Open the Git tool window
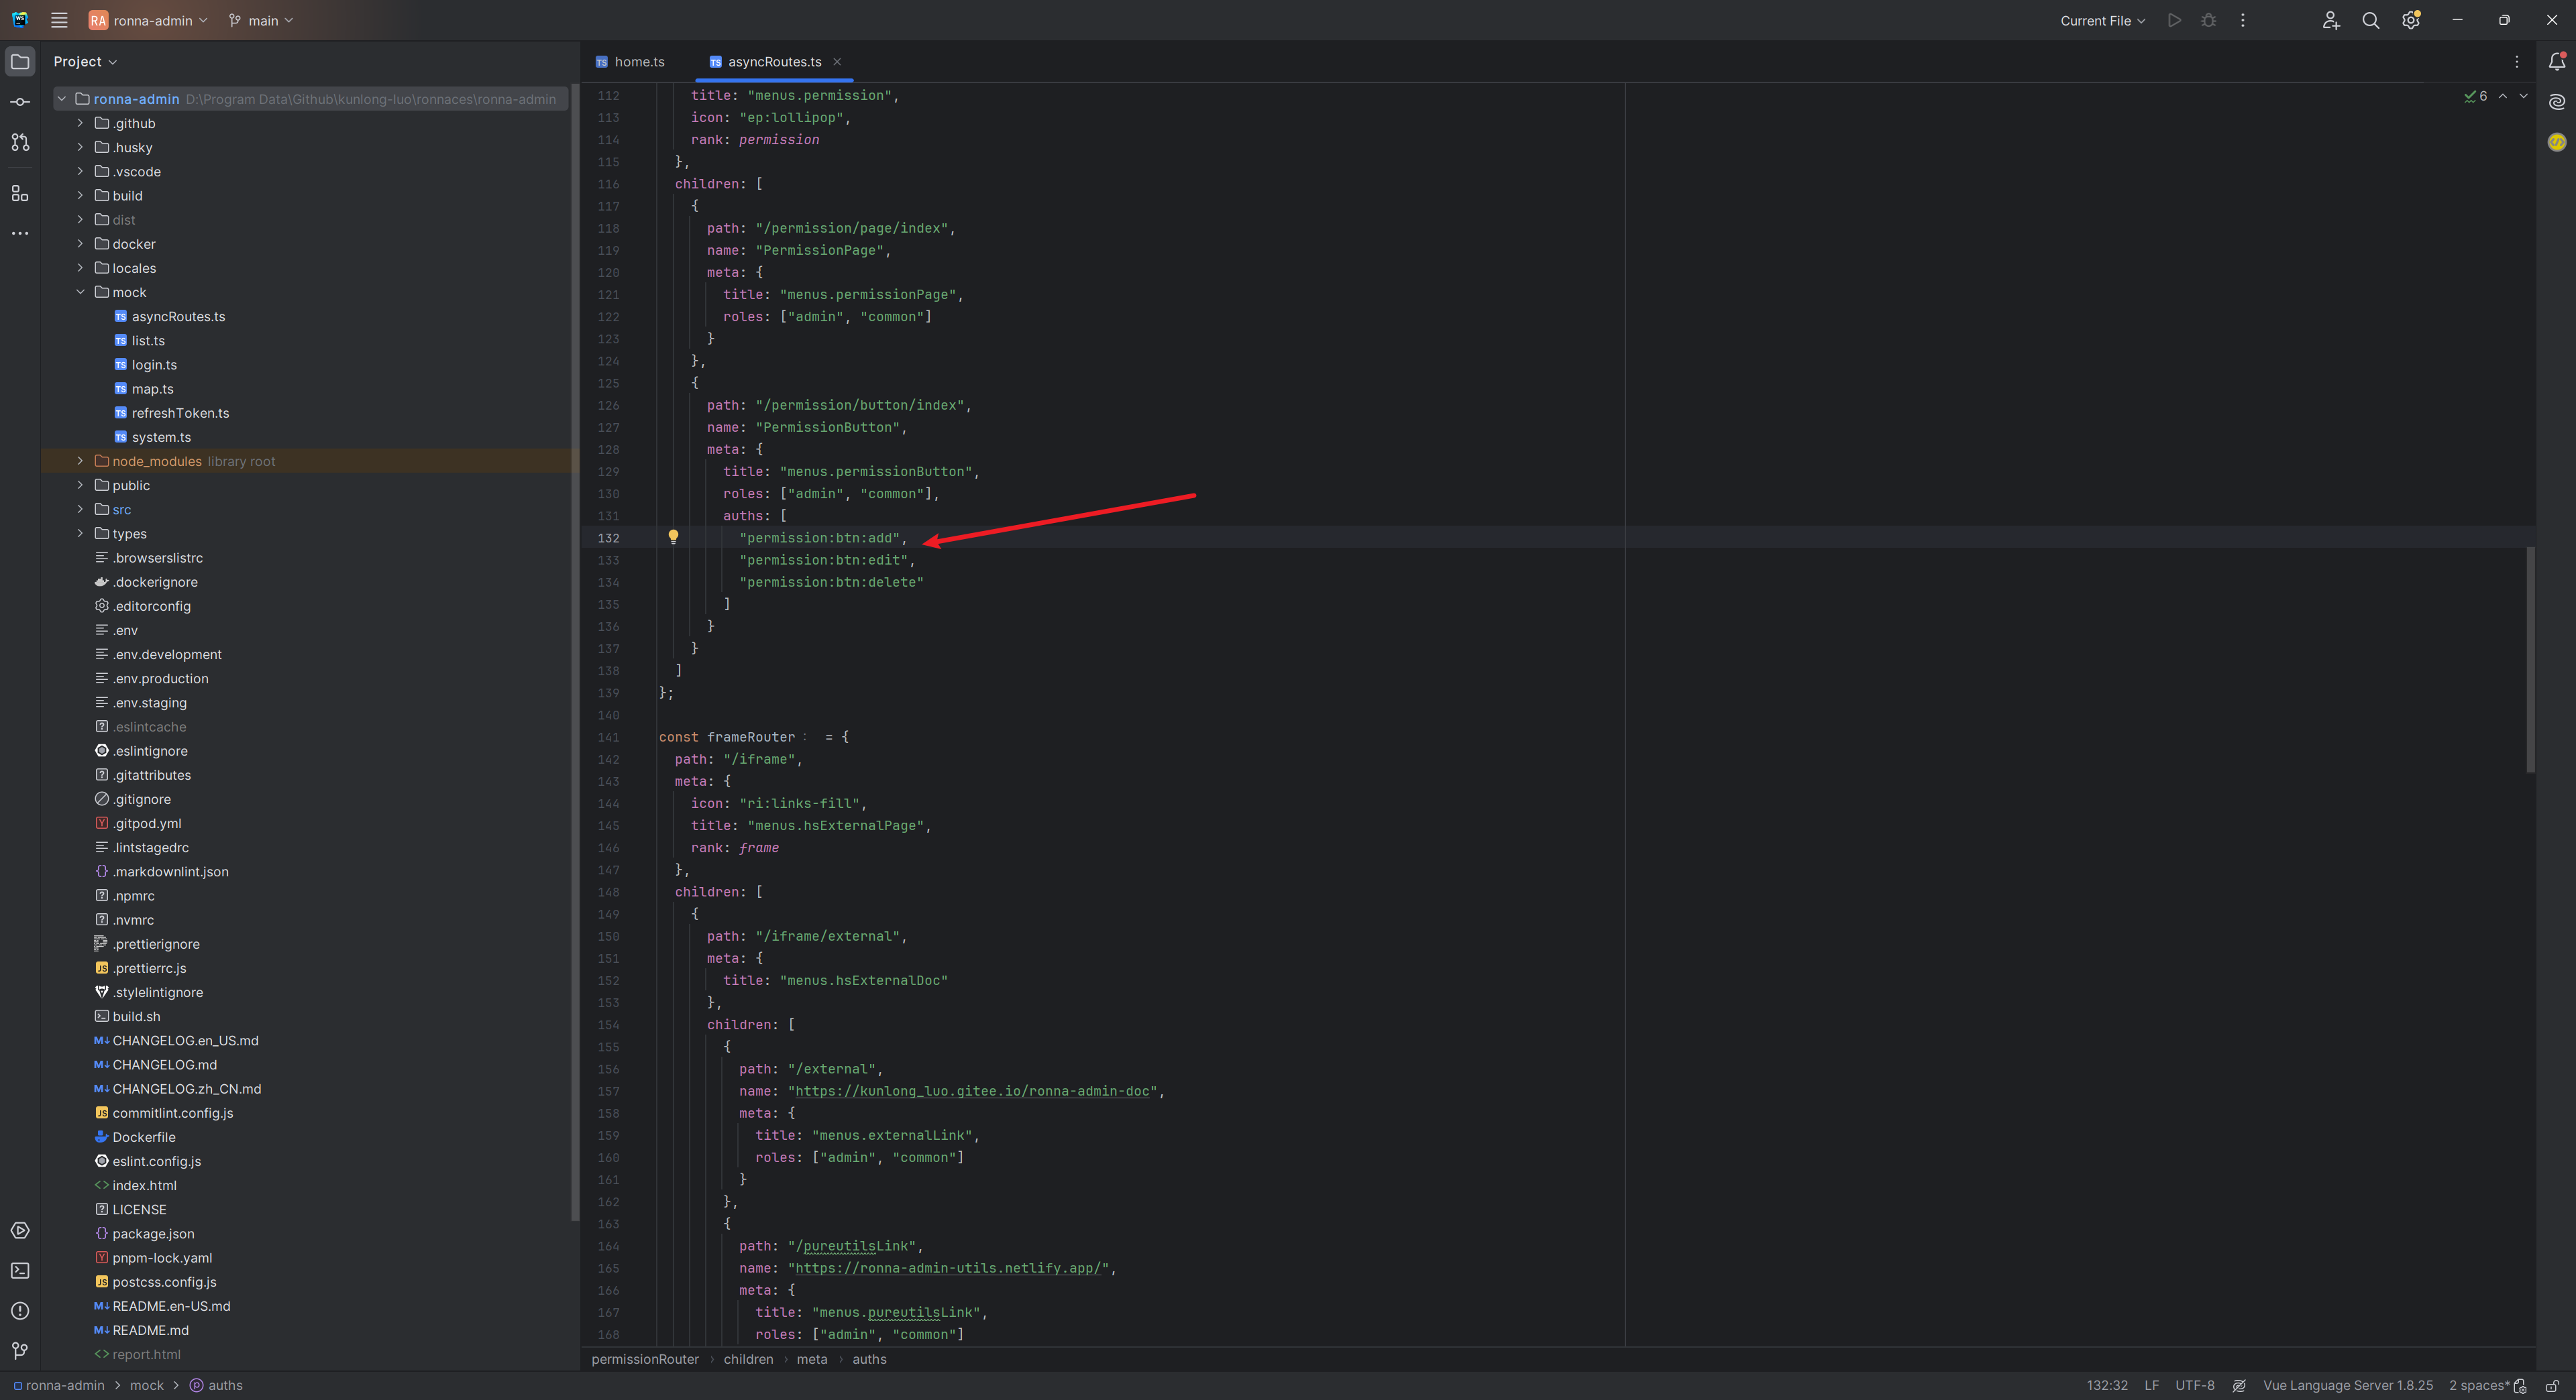This screenshot has width=2576, height=1400. tap(20, 1351)
